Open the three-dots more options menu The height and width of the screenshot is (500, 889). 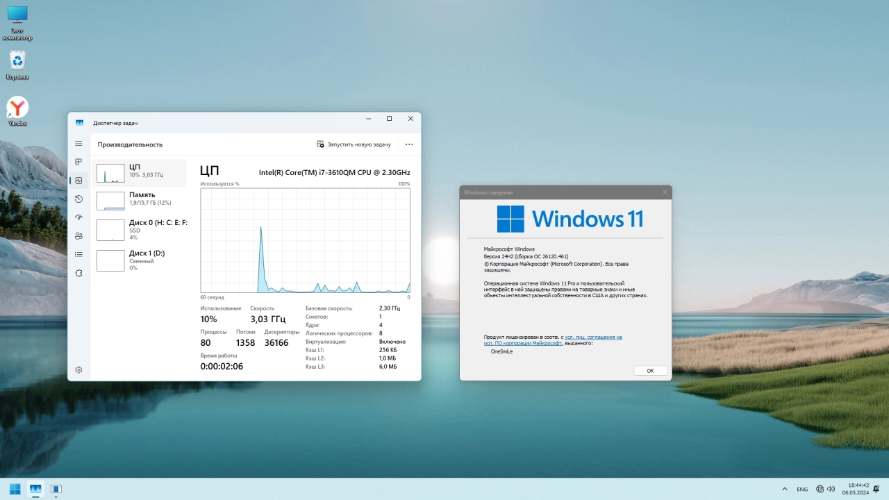[409, 144]
